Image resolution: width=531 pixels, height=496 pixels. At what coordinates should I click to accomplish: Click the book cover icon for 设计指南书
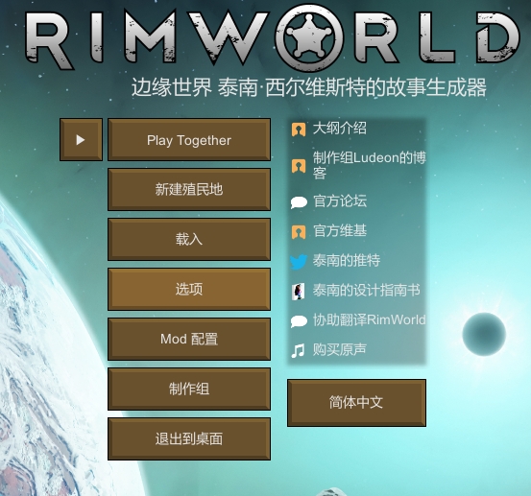(x=299, y=292)
